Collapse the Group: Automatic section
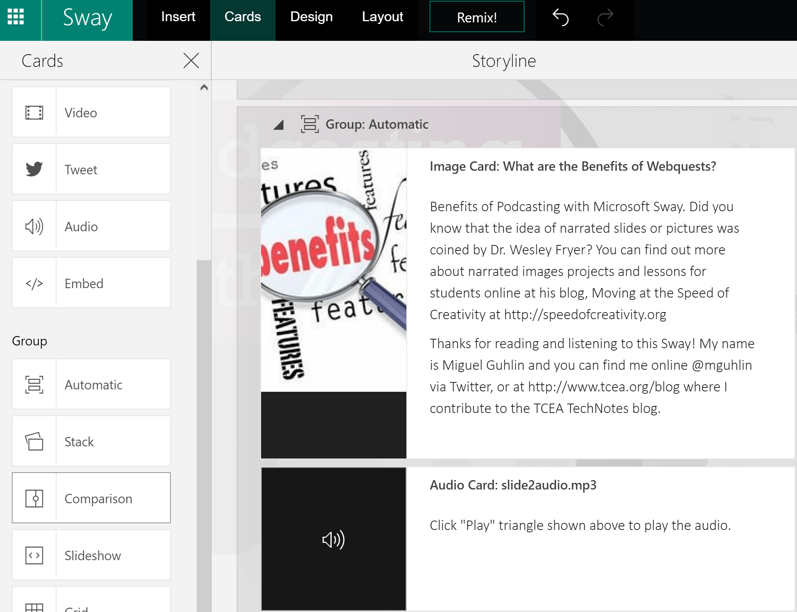This screenshot has height=612, width=797. (278, 125)
